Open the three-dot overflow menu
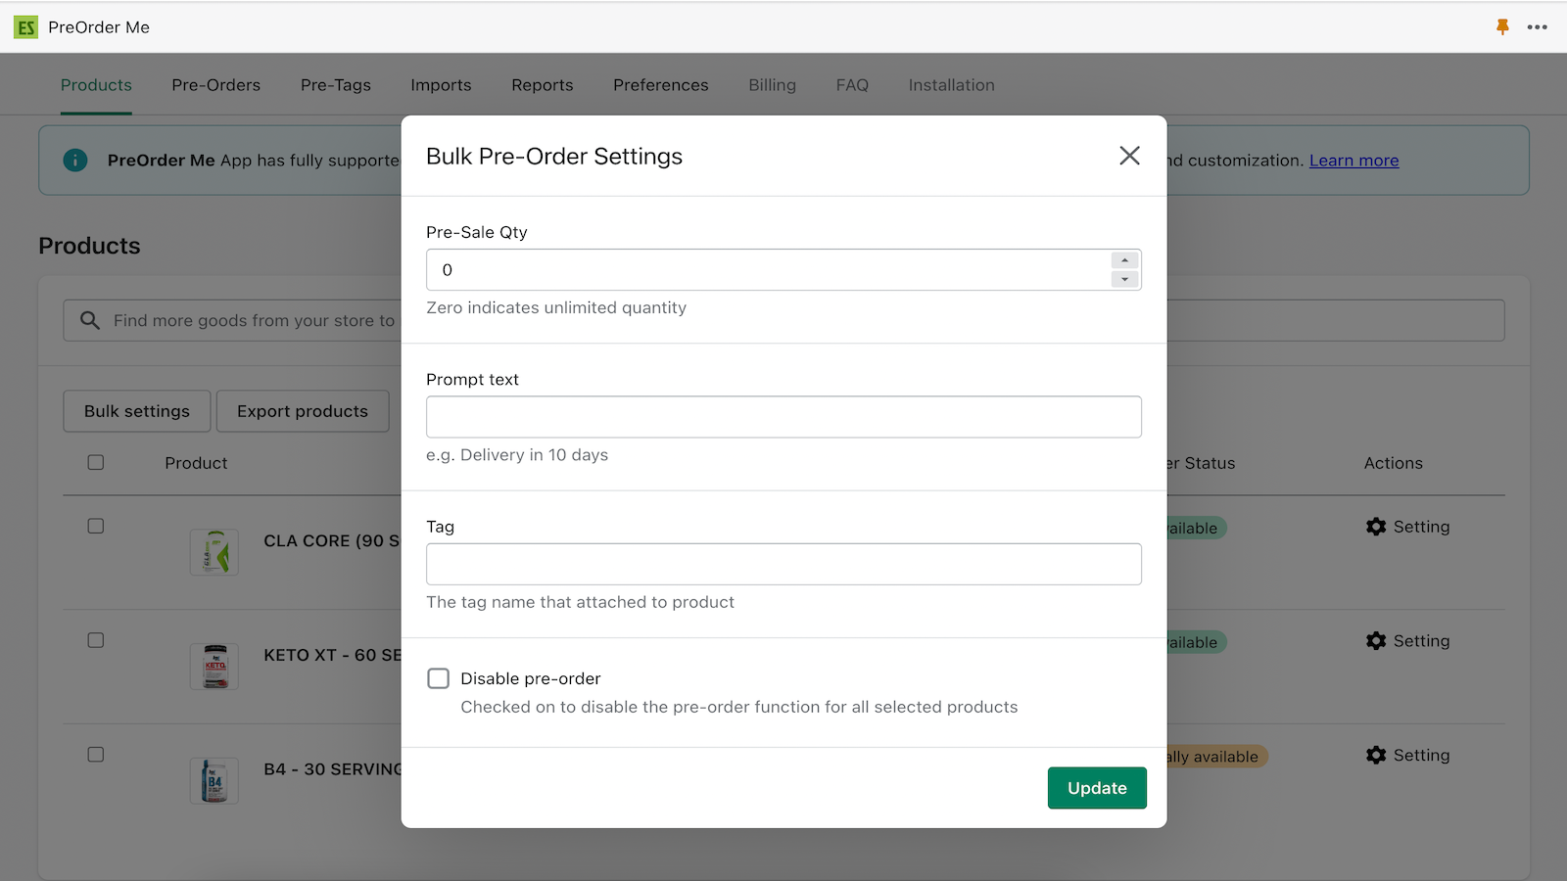 [1539, 27]
